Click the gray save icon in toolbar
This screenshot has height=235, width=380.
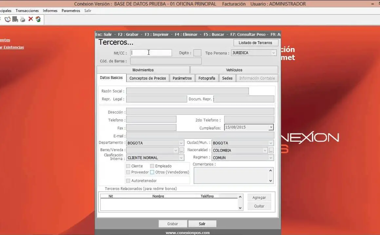point(15,19)
